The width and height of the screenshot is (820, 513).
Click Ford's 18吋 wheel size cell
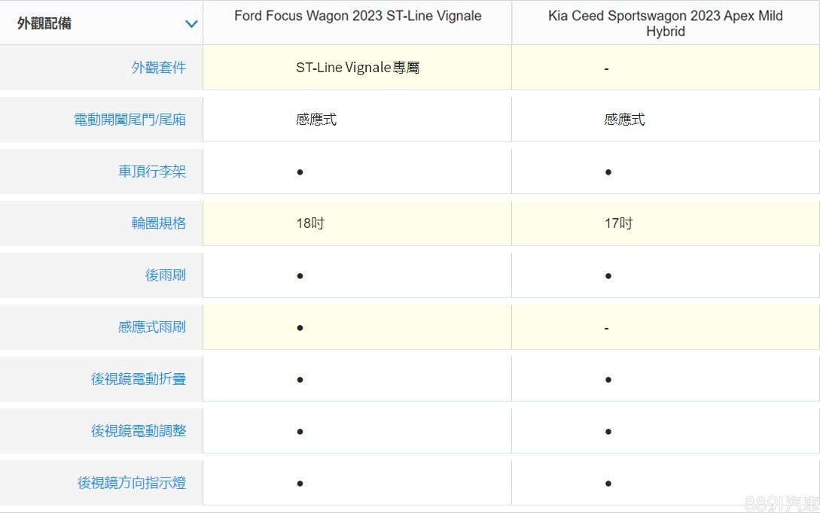tap(309, 223)
